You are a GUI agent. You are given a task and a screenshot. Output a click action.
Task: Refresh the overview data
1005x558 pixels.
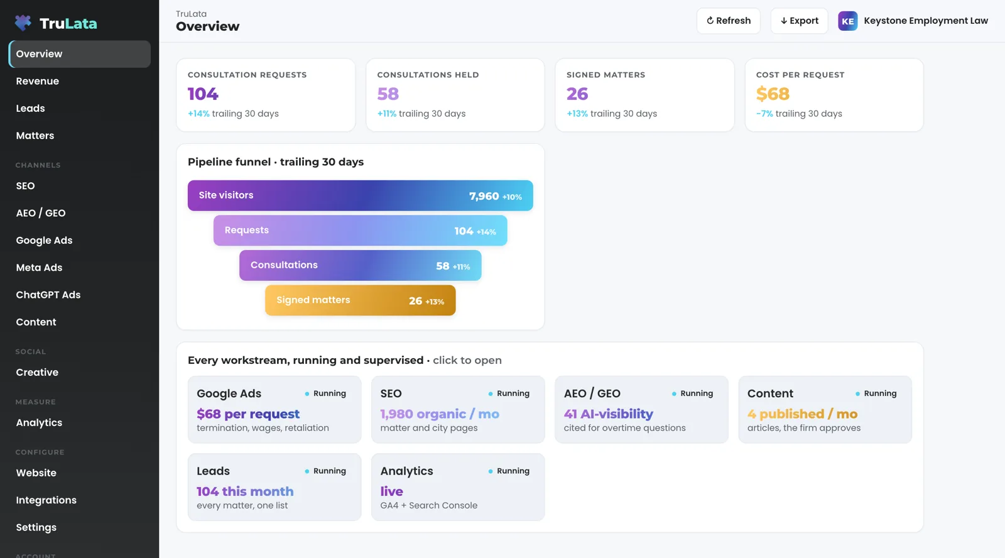[729, 21]
